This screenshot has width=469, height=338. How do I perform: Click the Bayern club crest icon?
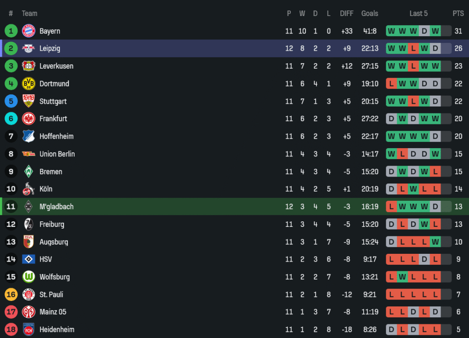pyautogui.click(x=29, y=31)
